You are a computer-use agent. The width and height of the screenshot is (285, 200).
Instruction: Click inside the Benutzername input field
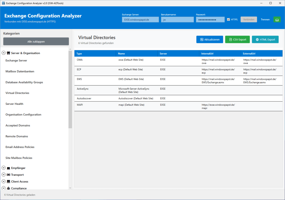177,19
